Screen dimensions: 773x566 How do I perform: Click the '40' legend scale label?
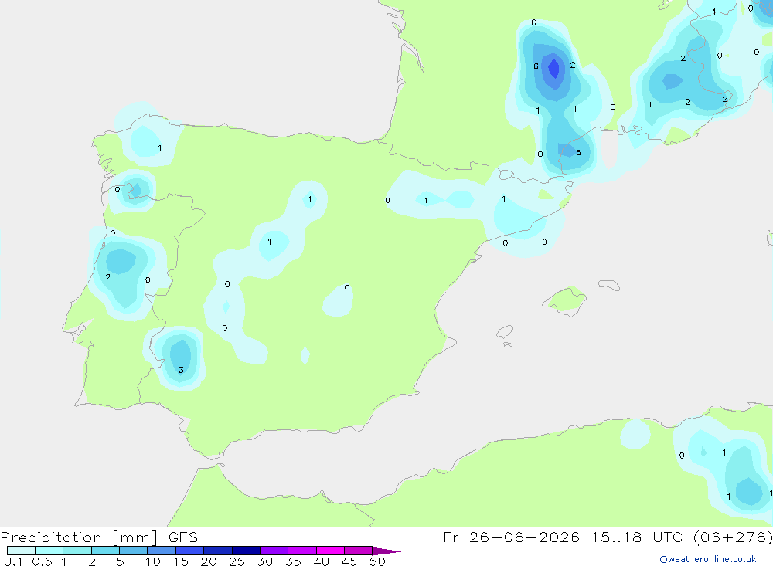pyautogui.click(x=321, y=561)
